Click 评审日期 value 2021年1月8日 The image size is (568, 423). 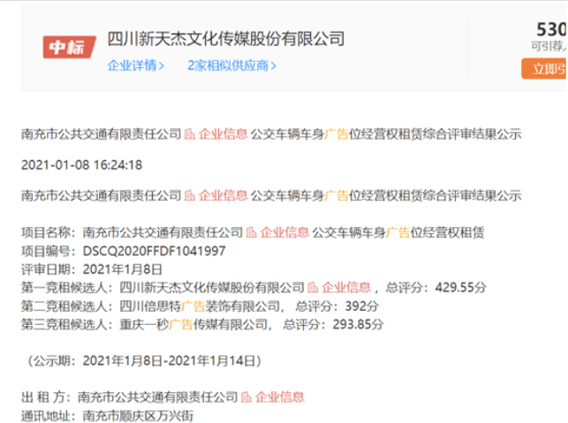click(x=123, y=269)
